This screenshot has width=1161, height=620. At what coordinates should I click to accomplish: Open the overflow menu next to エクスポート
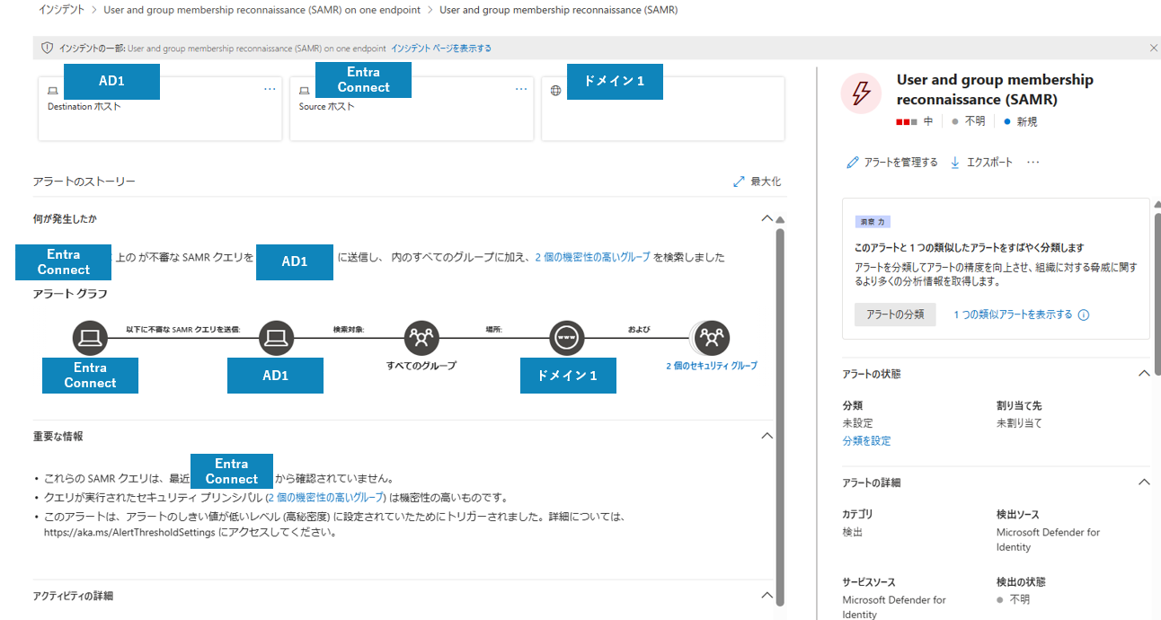tap(1032, 162)
